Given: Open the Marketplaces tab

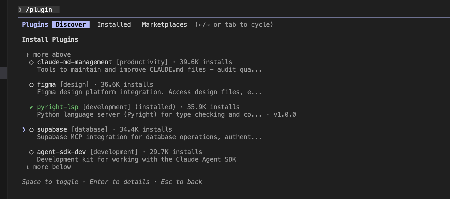Looking at the screenshot, I should click(x=164, y=25).
